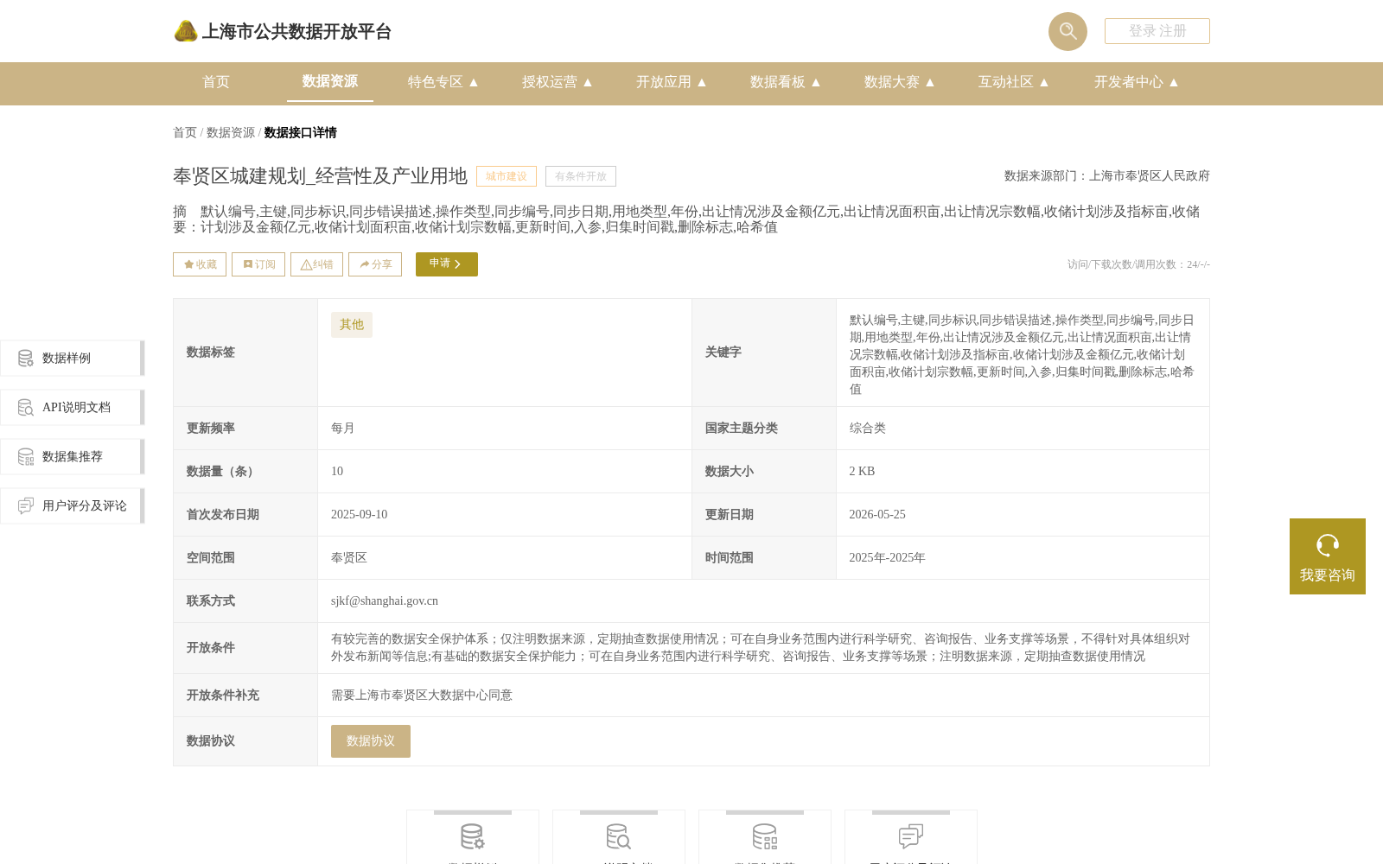The width and height of the screenshot is (1383, 864).
Task: Expand the 开发者中心 menu
Action: pos(1137,82)
